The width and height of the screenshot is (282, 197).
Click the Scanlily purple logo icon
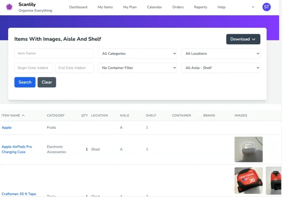pos(10,7)
